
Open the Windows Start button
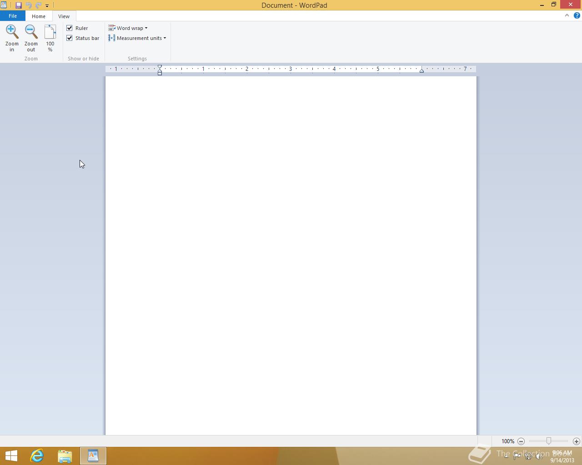pos(11,456)
